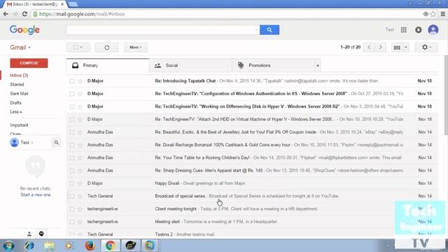Click the contacts person icon at bottom left
The image size is (448, 252).
tap(29, 234)
